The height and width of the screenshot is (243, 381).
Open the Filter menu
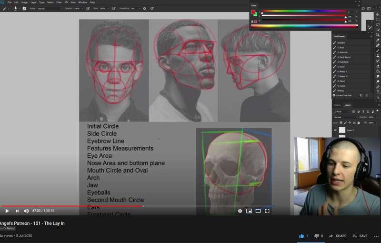[x=59, y=2]
